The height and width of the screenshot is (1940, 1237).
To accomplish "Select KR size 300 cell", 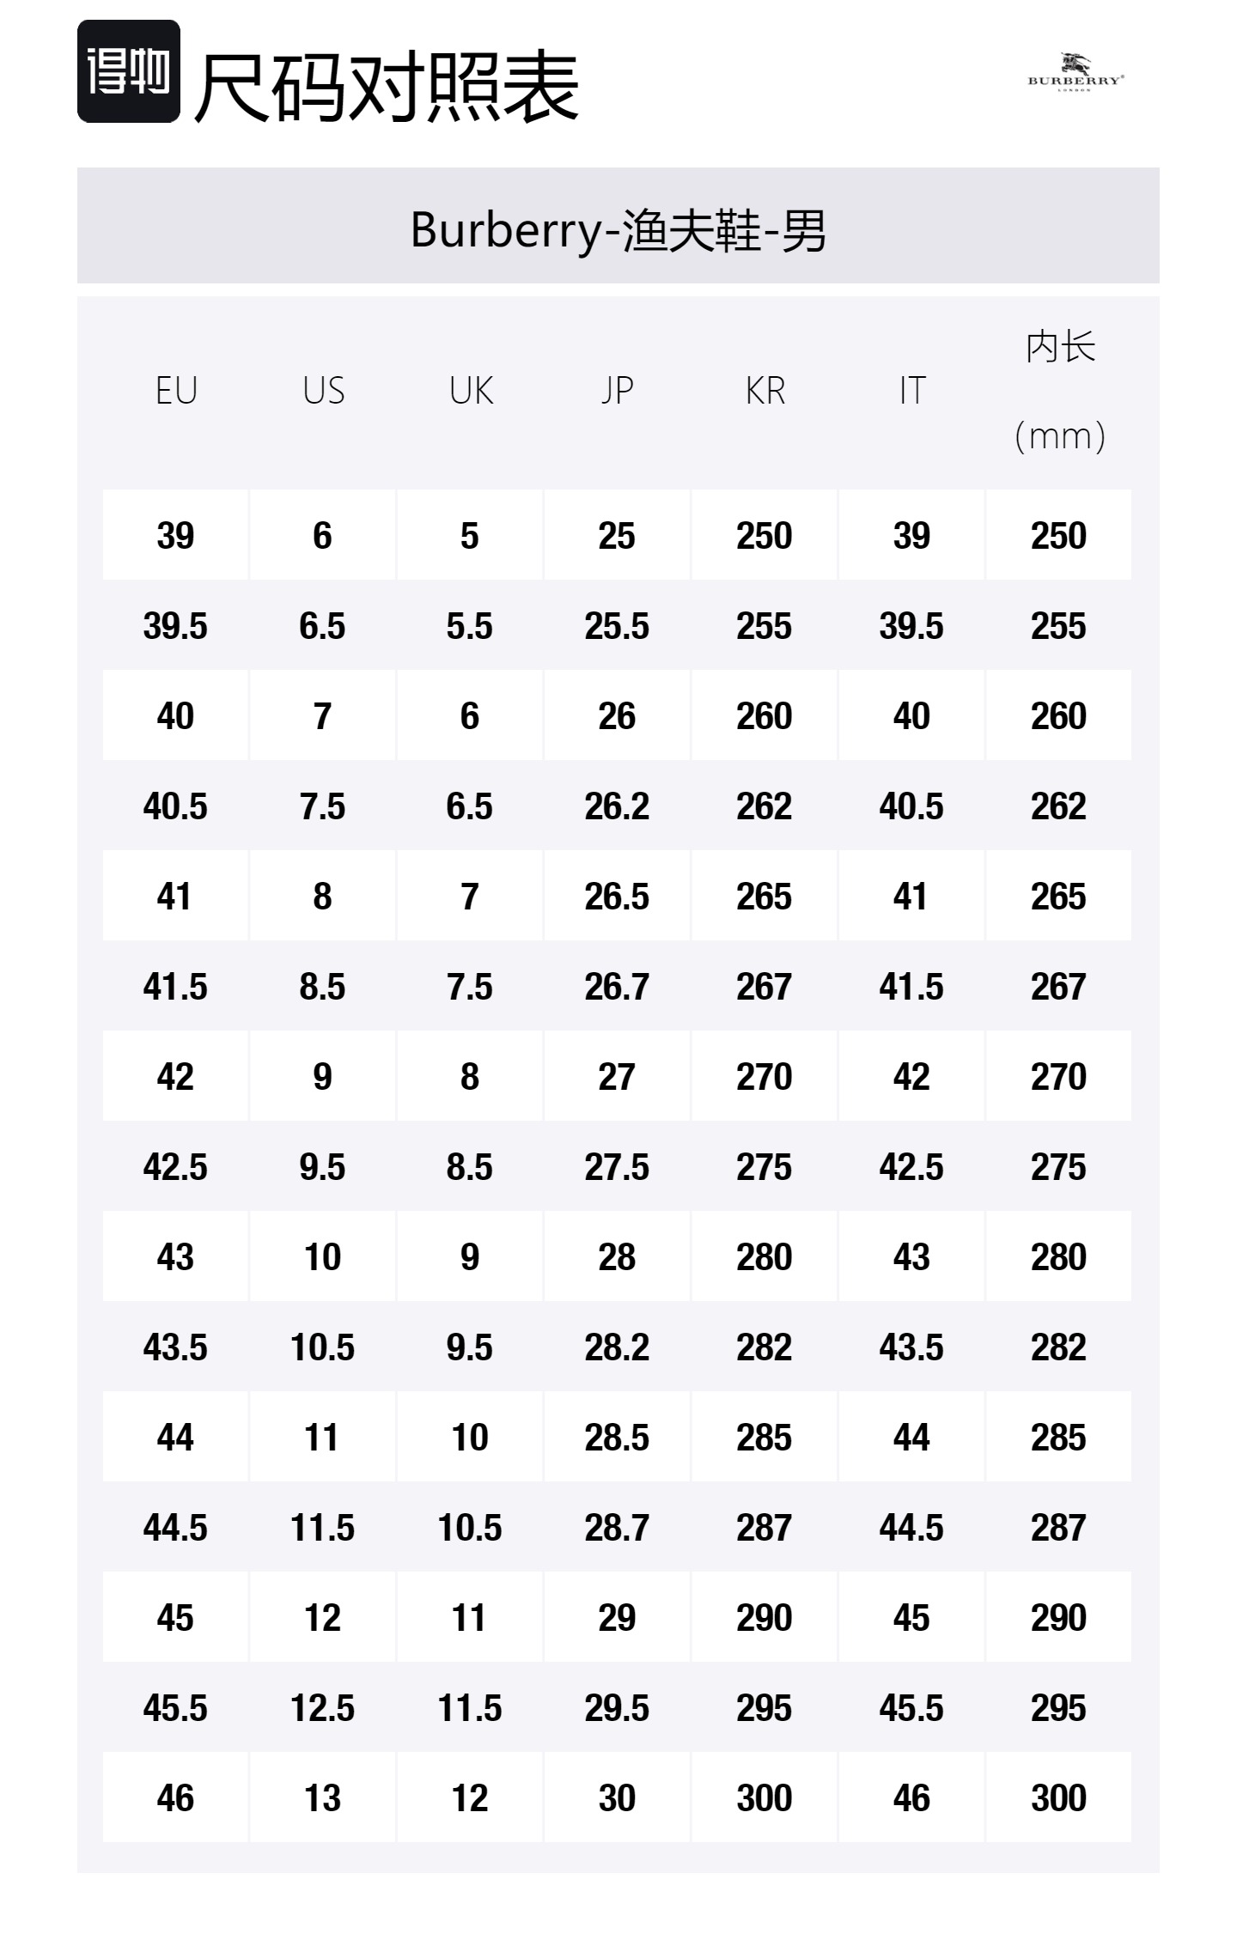I will pos(764,1797).
